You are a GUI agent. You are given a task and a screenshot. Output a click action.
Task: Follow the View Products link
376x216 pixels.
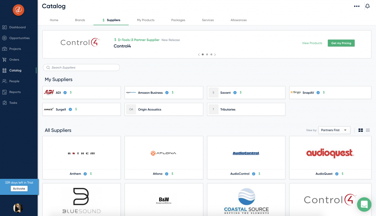[312, 43]
